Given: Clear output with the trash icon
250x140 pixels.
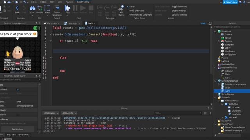Looking at the screenshot, I should pyautogui.click(x=205, y=113).
